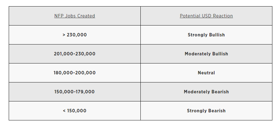Viewport: 278px width, 126px height.
Task: Select the "< 150,000" table cell
Action: click(74, 111)
